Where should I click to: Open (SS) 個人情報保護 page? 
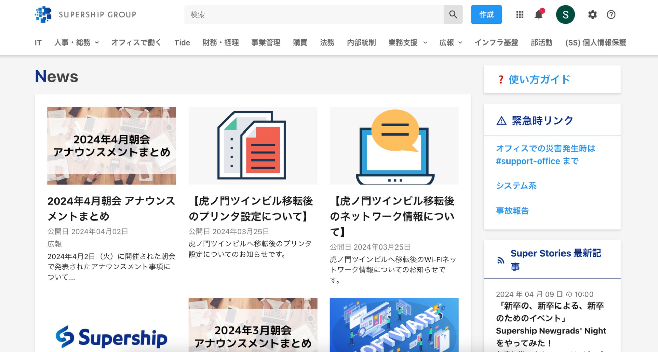(596, 42)
